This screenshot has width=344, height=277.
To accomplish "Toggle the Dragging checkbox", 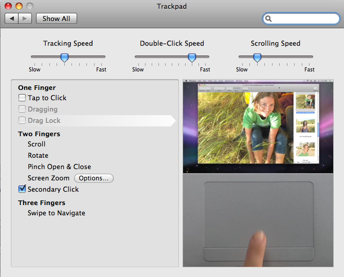I will click(x=22, y=109).
